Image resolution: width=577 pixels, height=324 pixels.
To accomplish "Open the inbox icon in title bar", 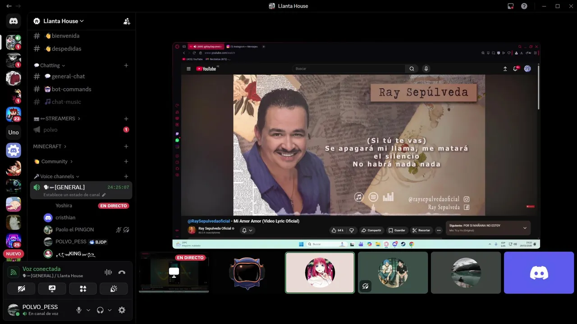I will (511, 6).
